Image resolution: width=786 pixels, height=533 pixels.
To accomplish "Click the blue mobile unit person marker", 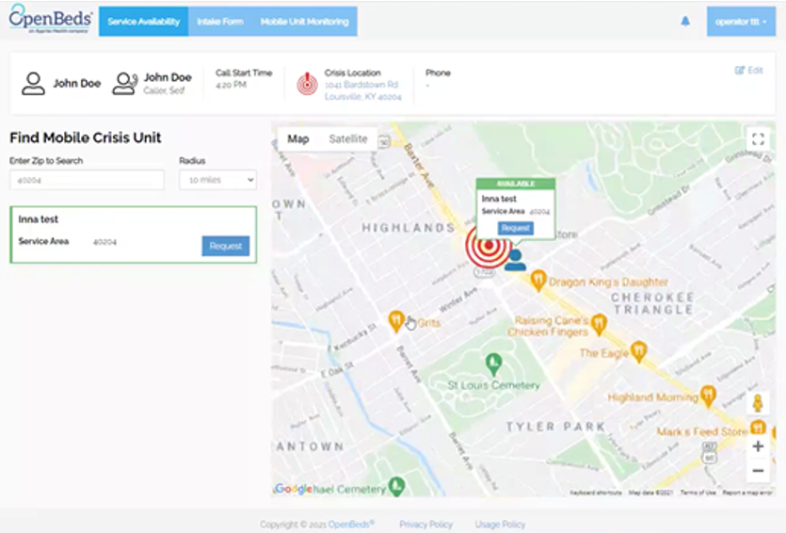I will click(x=515, y=260).
